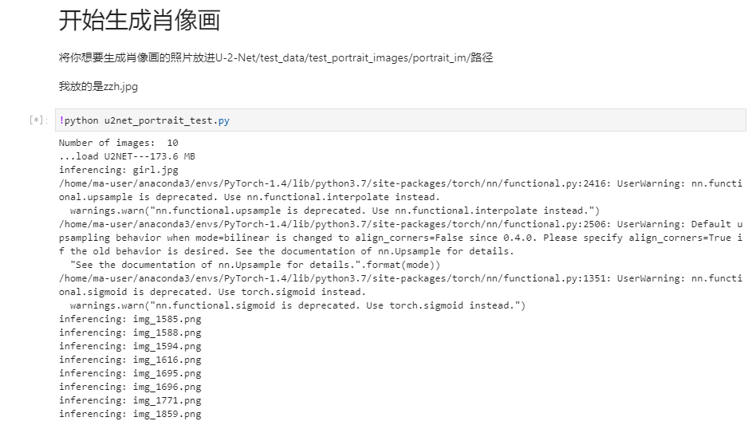Click the inferencing: img_1585.png line
756x425 pixels.
pyautogui.click(x=130, y=319)
